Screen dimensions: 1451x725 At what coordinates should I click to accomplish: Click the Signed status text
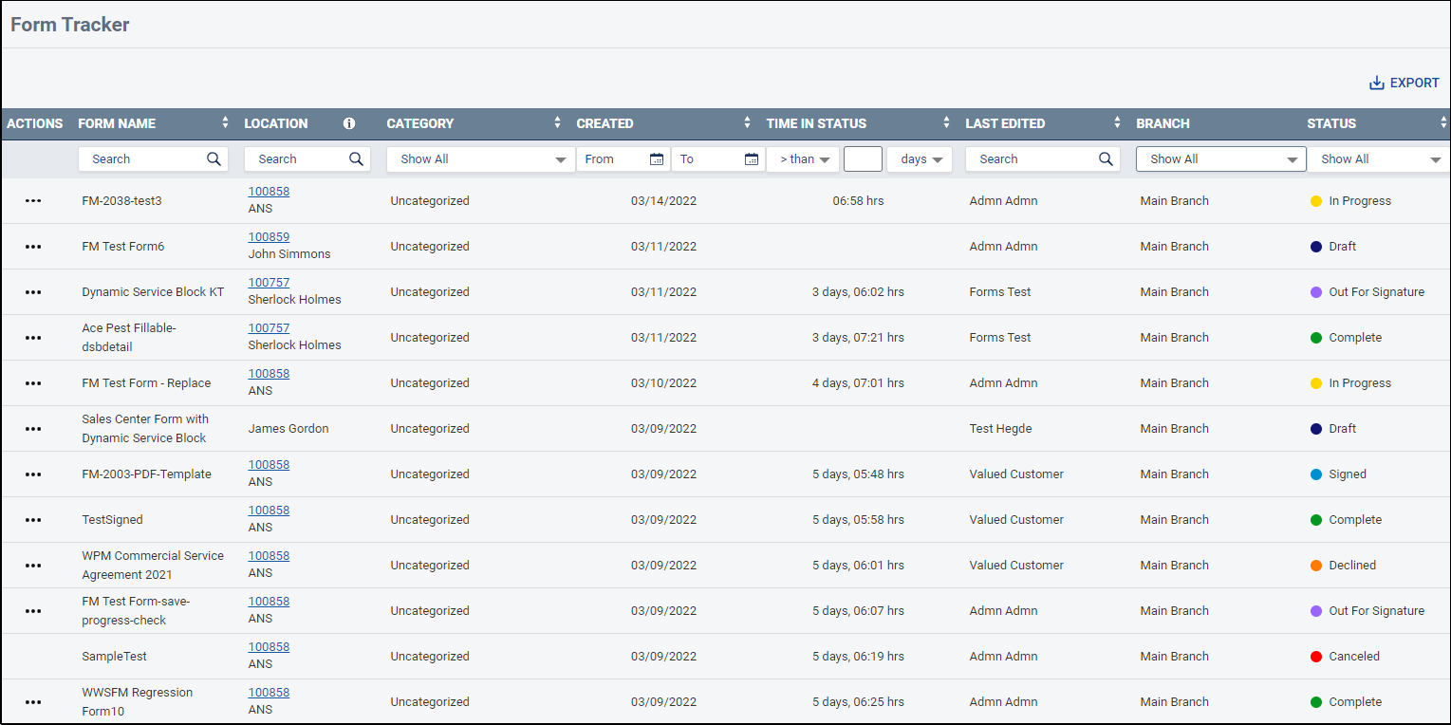pos(1348,474)
